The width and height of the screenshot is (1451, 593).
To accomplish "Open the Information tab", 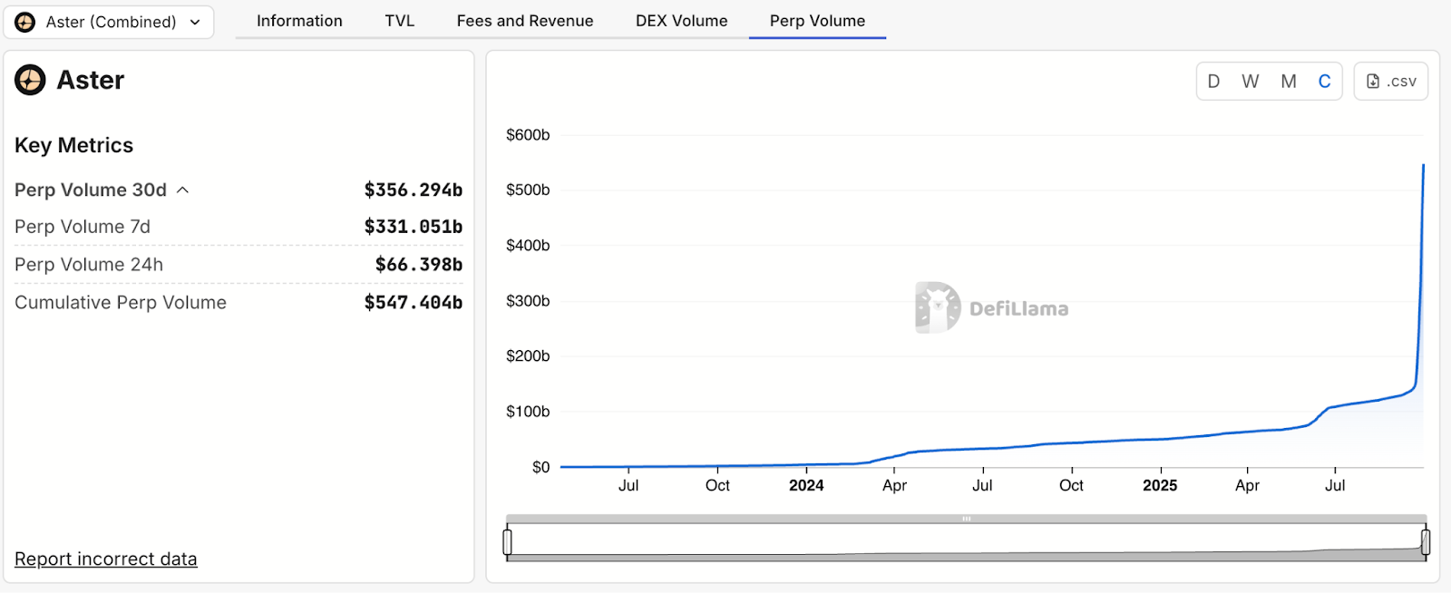I will click(x=299, y=21).
